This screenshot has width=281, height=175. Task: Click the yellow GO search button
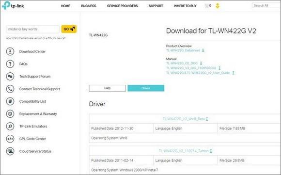[69, 29]
